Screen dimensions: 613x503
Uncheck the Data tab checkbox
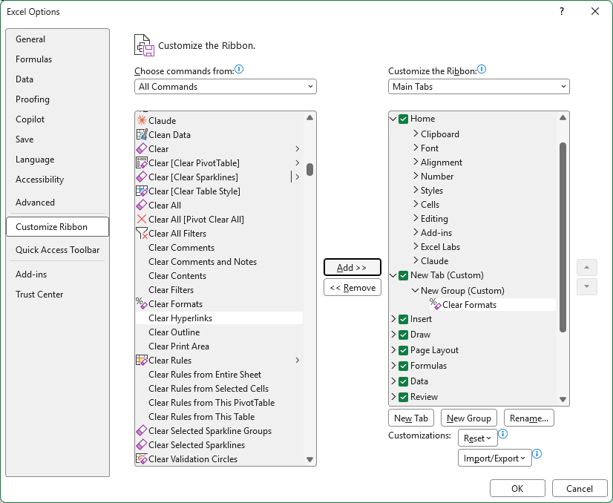click(x=404, y=381)
